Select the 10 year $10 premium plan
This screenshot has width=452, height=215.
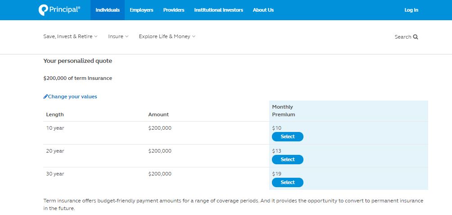[287, 136]
